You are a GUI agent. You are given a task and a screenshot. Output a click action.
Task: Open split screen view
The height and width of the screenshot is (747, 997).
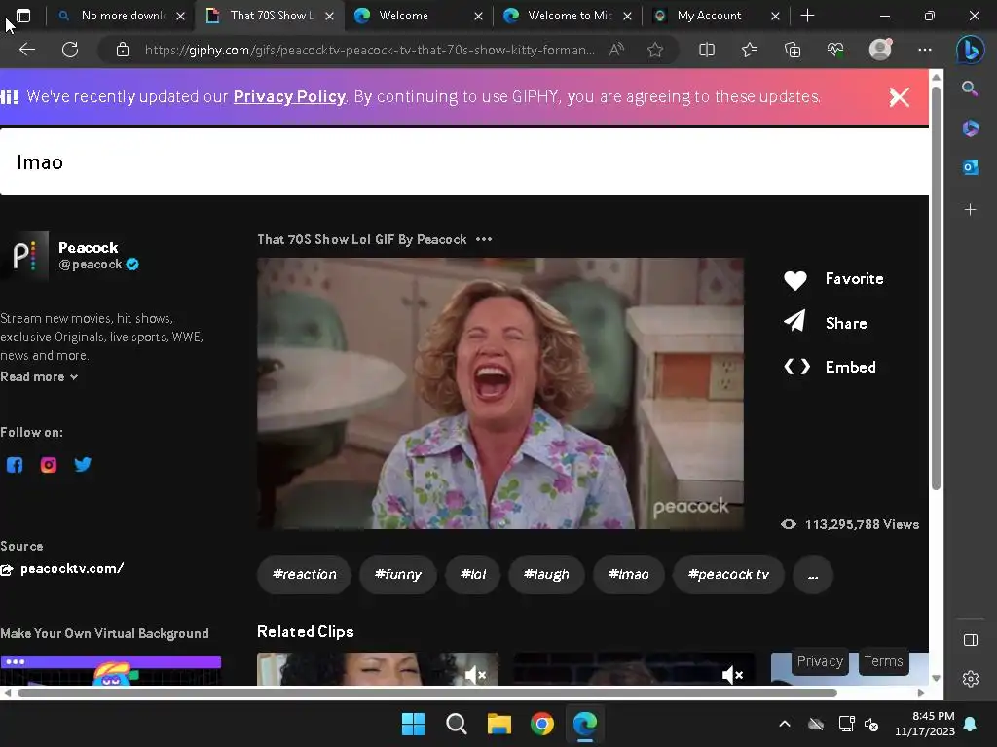(707, 50)
